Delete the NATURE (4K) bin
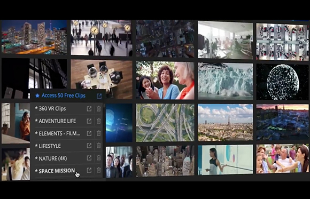This screenshot has height=199, width=310. (98, 158)
